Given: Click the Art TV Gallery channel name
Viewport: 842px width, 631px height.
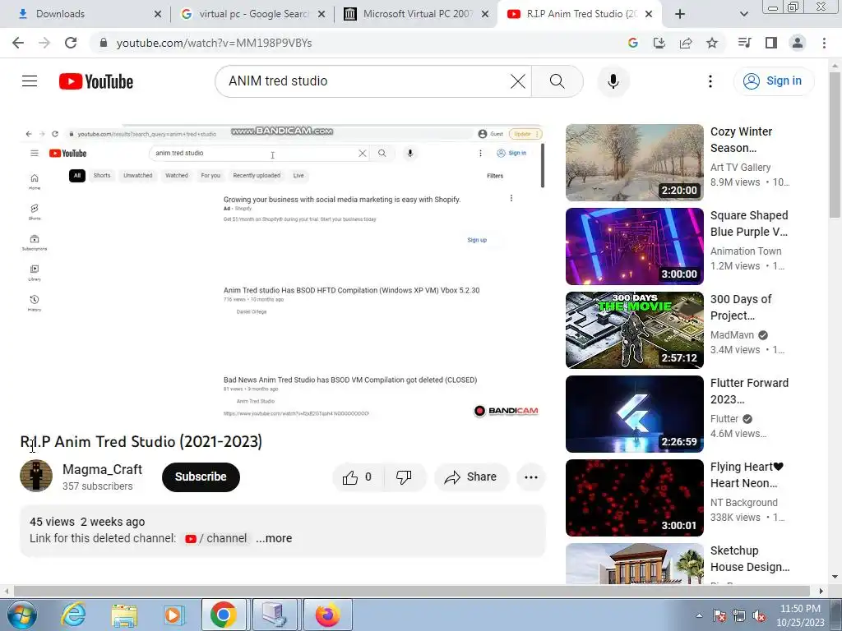Looking at the screenshot, I should click(x=740, y=168).
